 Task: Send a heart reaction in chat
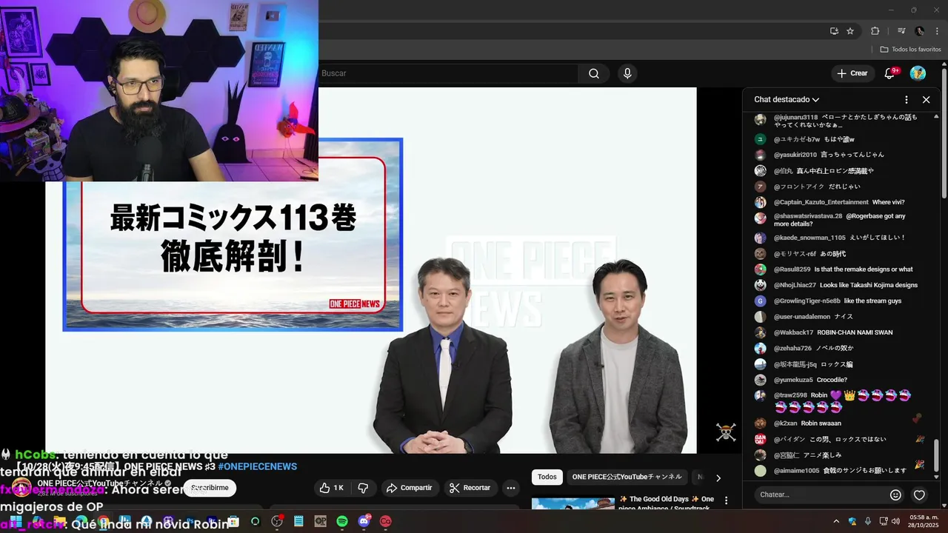pyautogui.click(x=919, y=495)
